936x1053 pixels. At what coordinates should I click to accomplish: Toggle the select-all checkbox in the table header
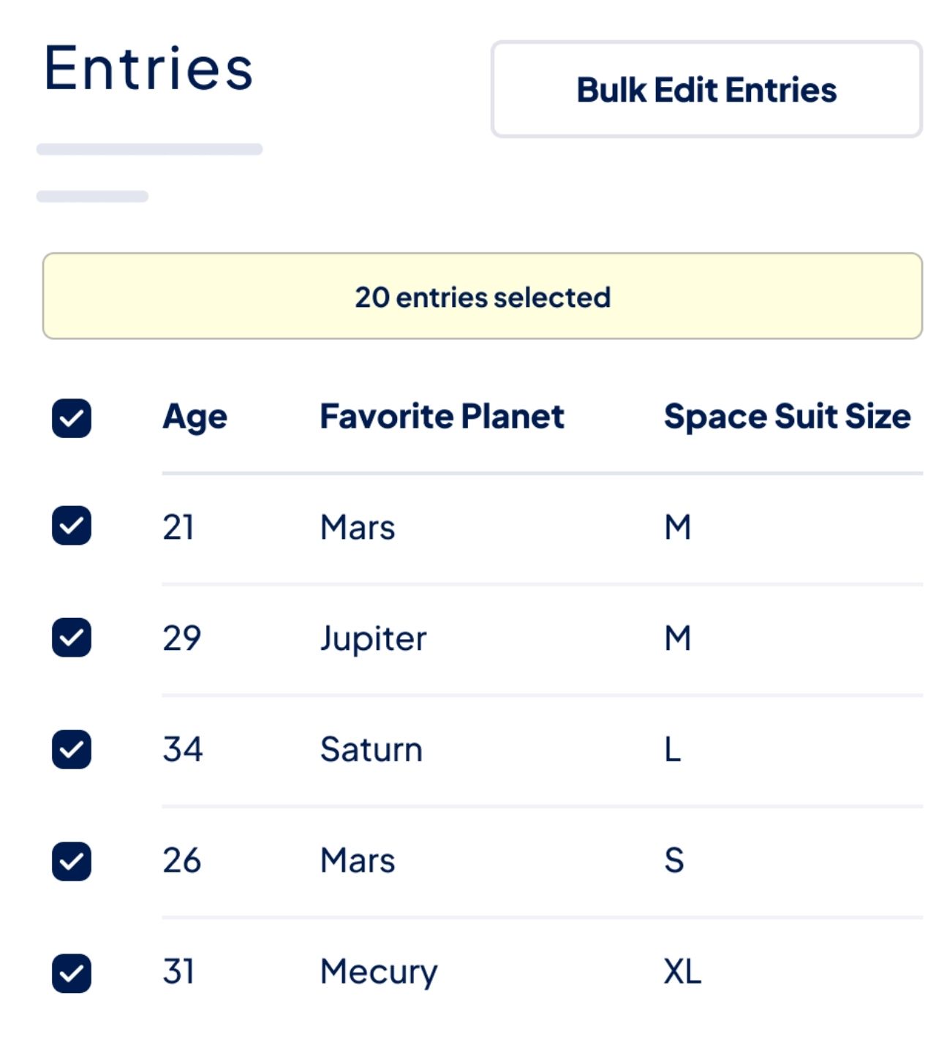point(72,418)
